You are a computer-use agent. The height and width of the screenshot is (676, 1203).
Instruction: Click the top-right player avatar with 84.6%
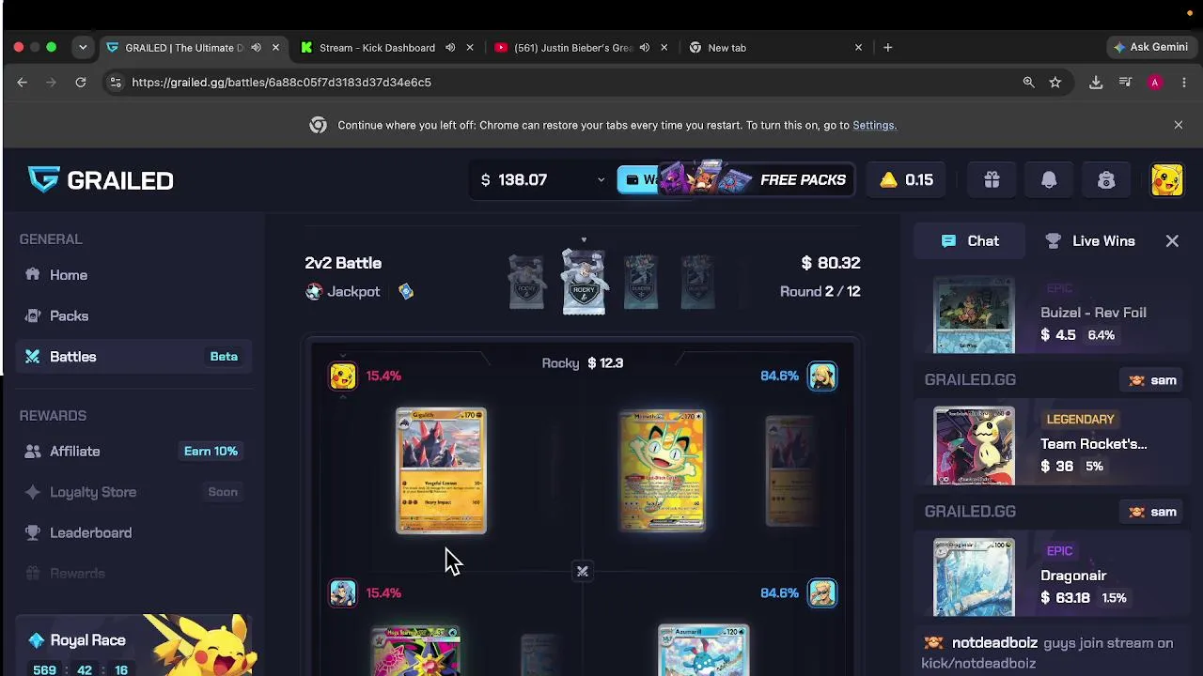[822, 376]
